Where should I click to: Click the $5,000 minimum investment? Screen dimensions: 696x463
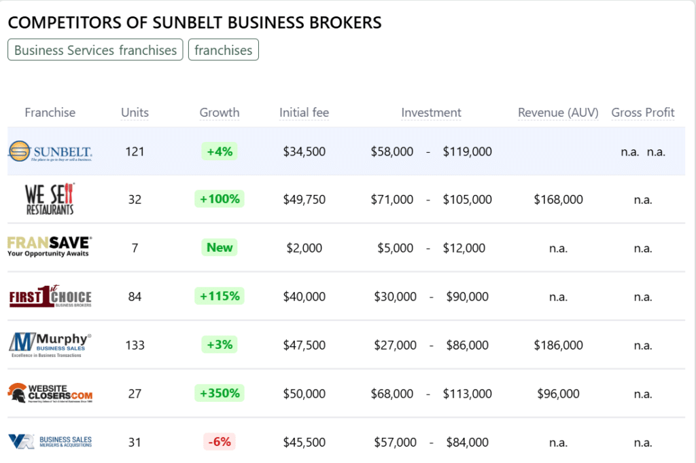395,248
